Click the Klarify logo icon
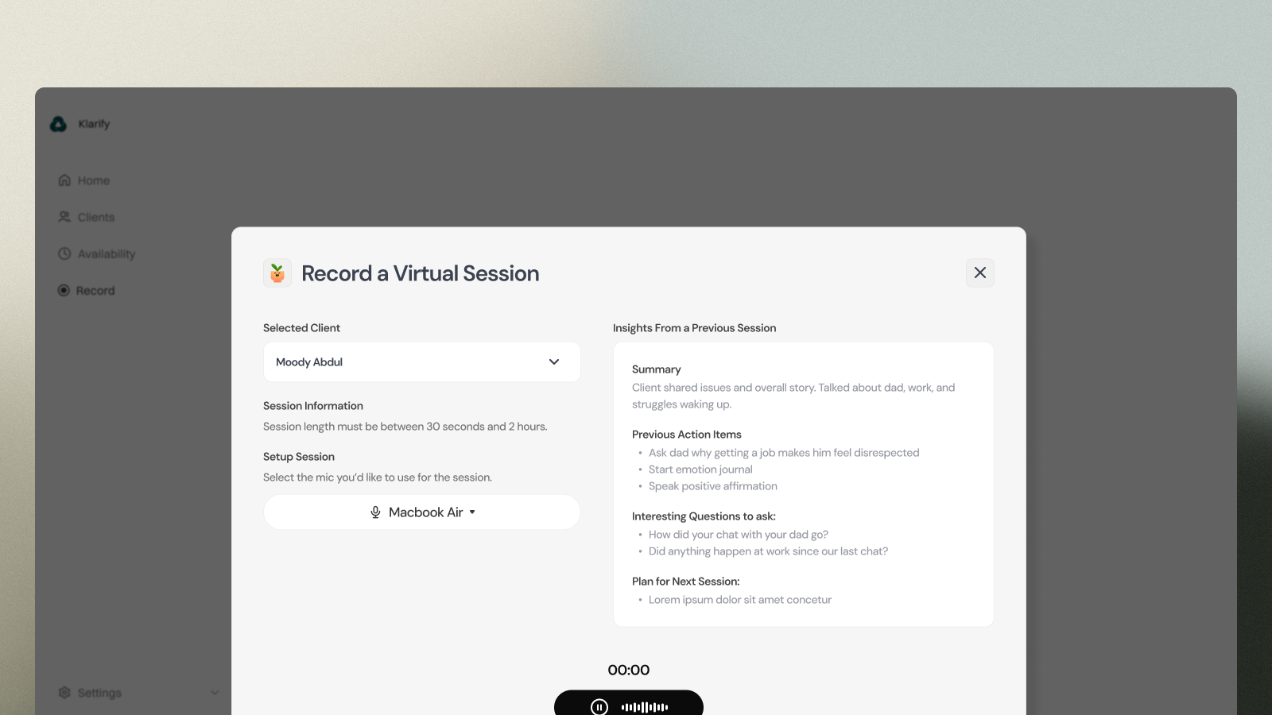Viewport: 1272px width, 715px height. click(60, 124)
